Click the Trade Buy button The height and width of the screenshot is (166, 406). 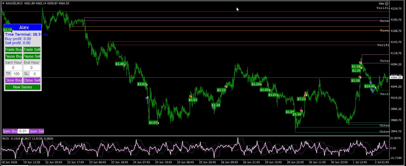tap(14, 50)
